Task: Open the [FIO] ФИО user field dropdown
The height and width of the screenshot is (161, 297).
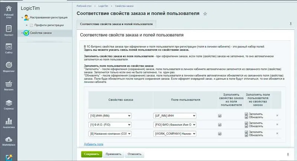Action: (174, 125)
